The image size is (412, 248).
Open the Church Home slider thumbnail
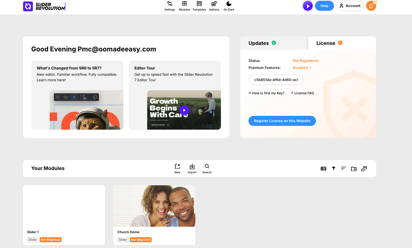tap(154, 206)
